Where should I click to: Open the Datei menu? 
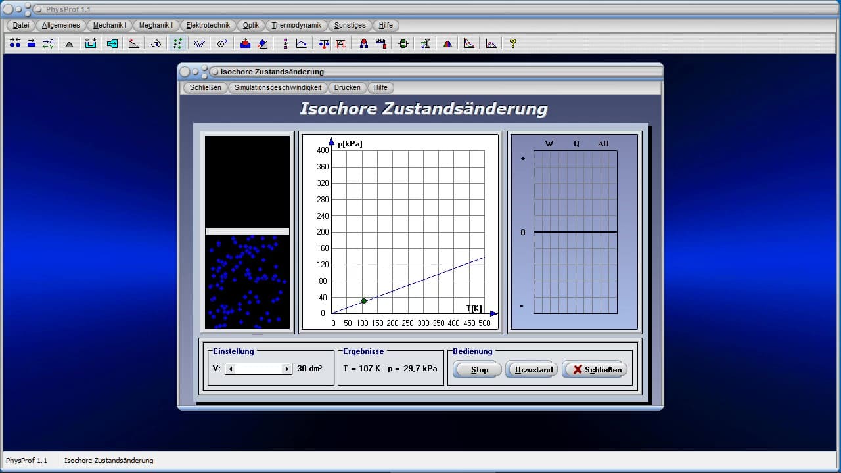pos(21,25)
